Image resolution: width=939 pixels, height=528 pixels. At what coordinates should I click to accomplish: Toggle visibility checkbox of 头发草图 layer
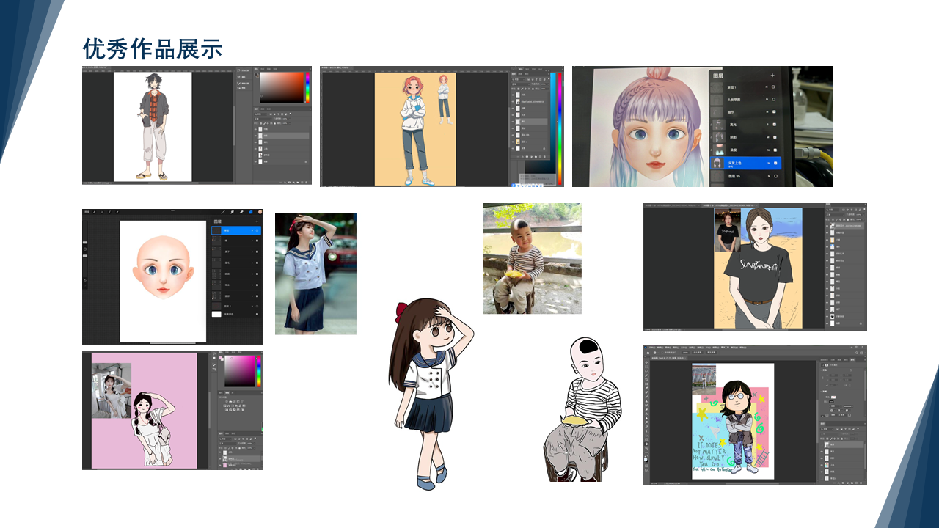tap(773, 99)
